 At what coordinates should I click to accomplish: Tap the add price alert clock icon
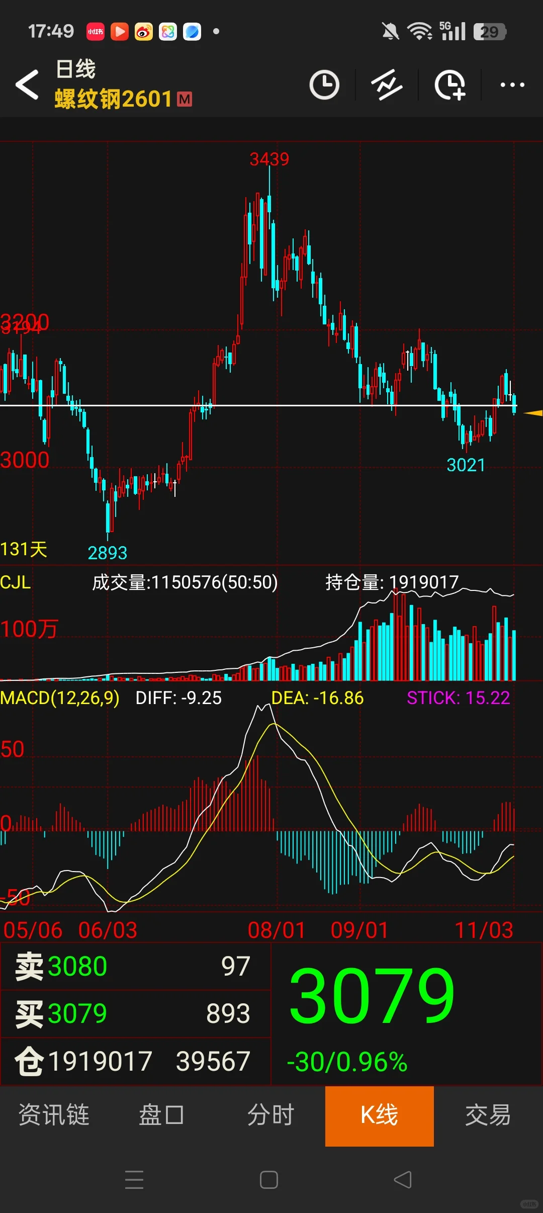pos(449,84)
